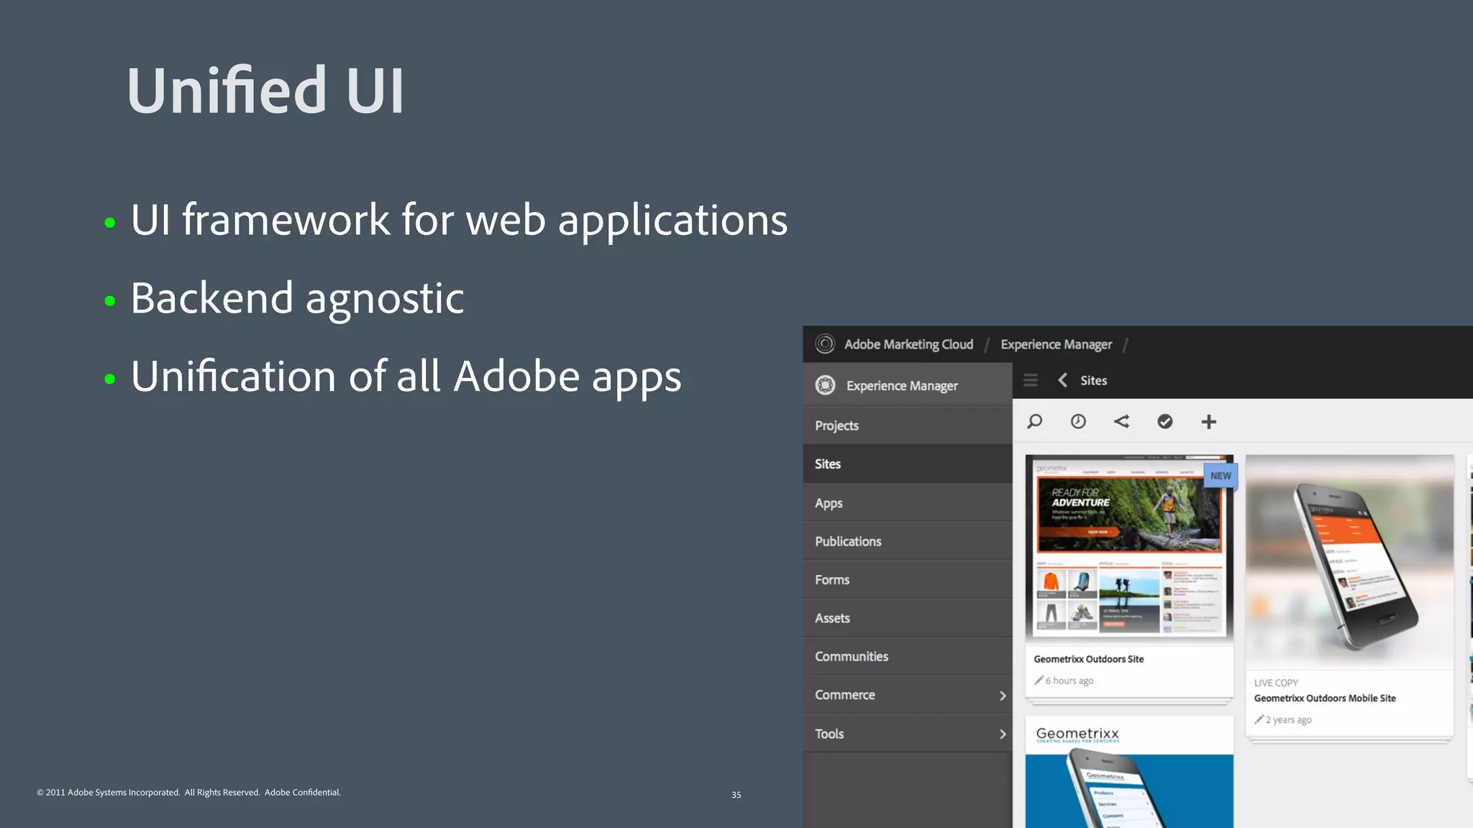Click the LIVE COPY label
The width and height of the screenshot is (1473, 828).
pos(1276,683)
